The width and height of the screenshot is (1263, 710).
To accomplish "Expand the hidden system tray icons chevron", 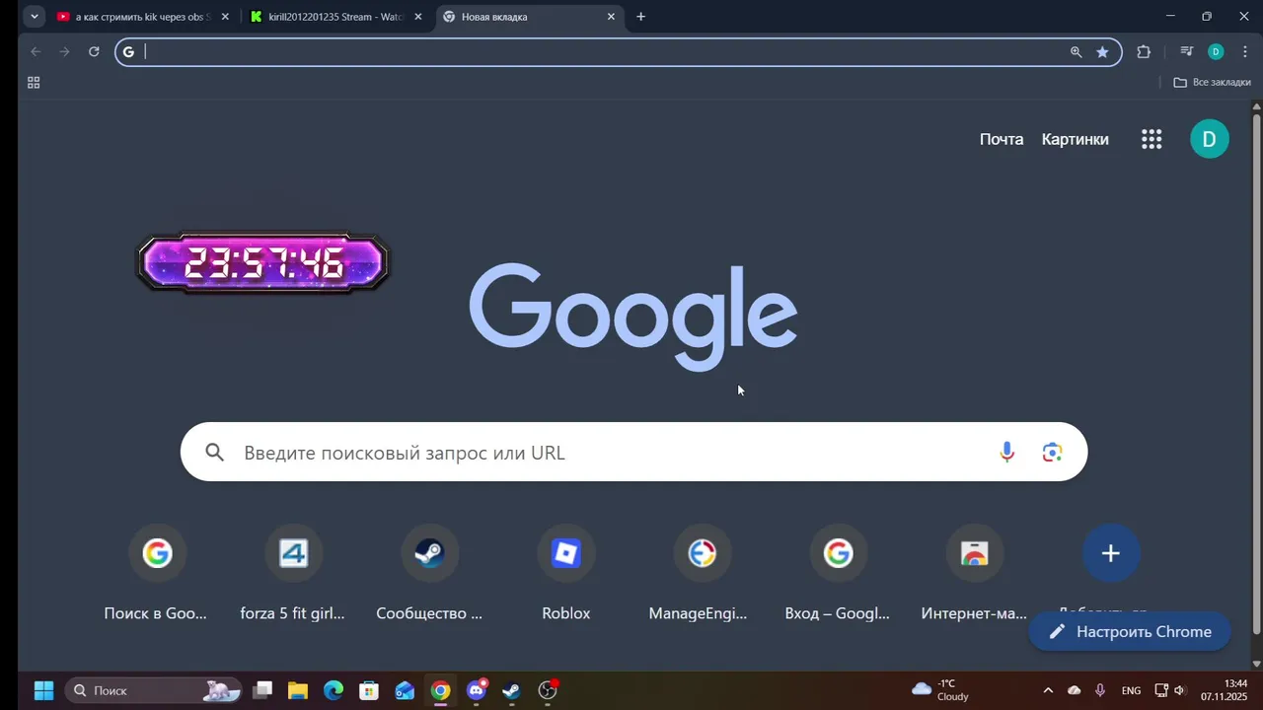I will [x=1048, y=690].
